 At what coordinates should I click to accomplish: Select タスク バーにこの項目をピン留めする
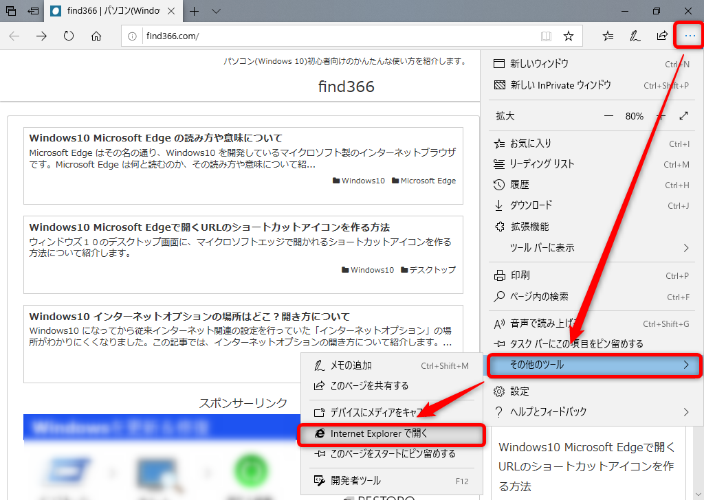click(592, 344)
